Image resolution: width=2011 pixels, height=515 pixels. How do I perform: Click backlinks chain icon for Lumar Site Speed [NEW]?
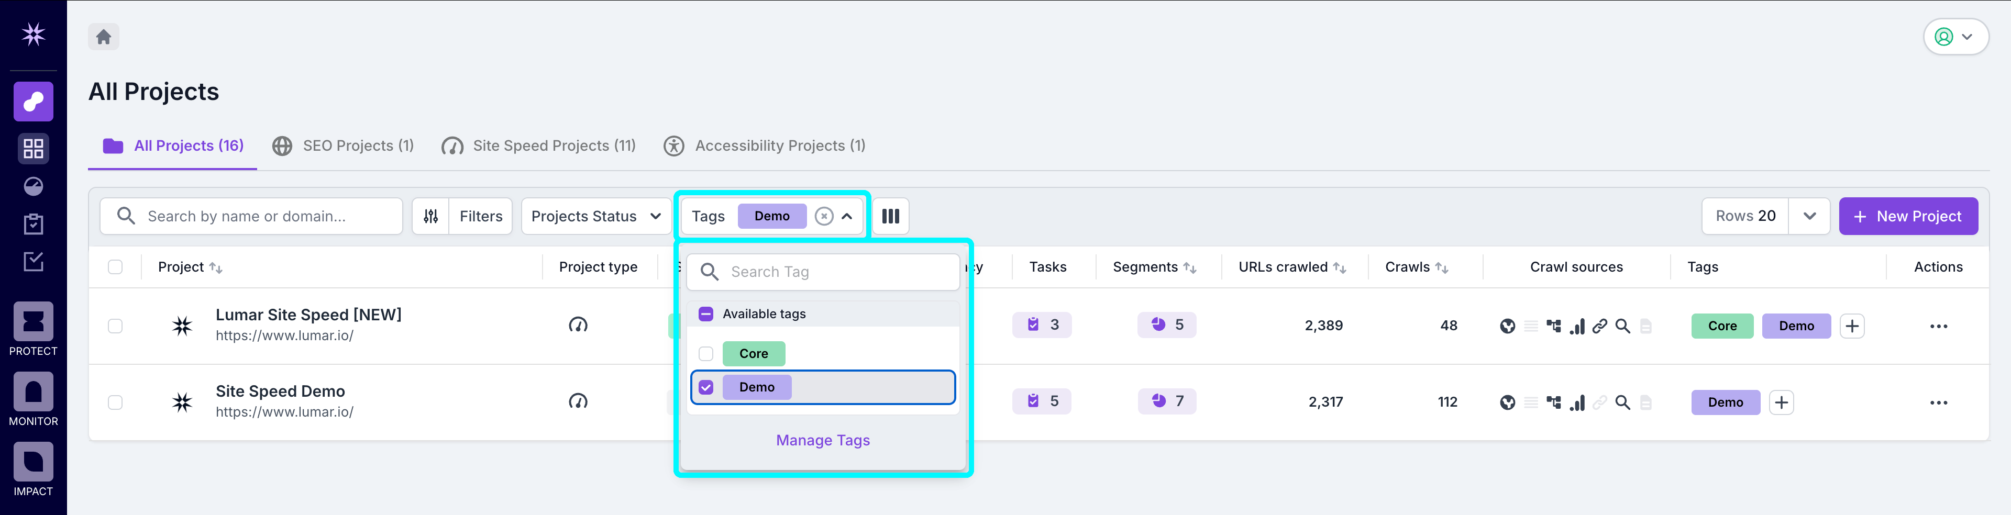[1599, 326]
